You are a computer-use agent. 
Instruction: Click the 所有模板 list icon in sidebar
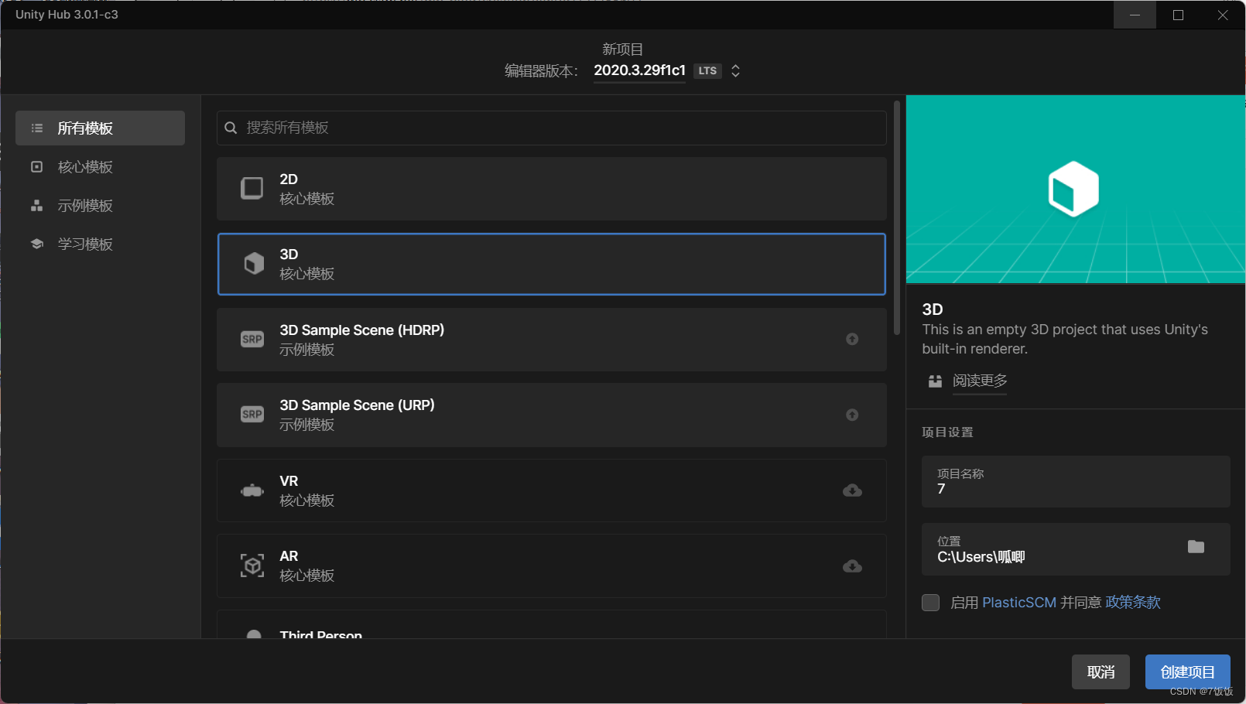pyautogui.click(x=36, y=128)
